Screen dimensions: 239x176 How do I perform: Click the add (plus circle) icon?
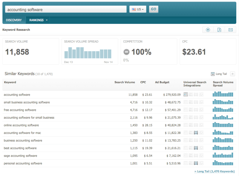(x=208, y=30)
